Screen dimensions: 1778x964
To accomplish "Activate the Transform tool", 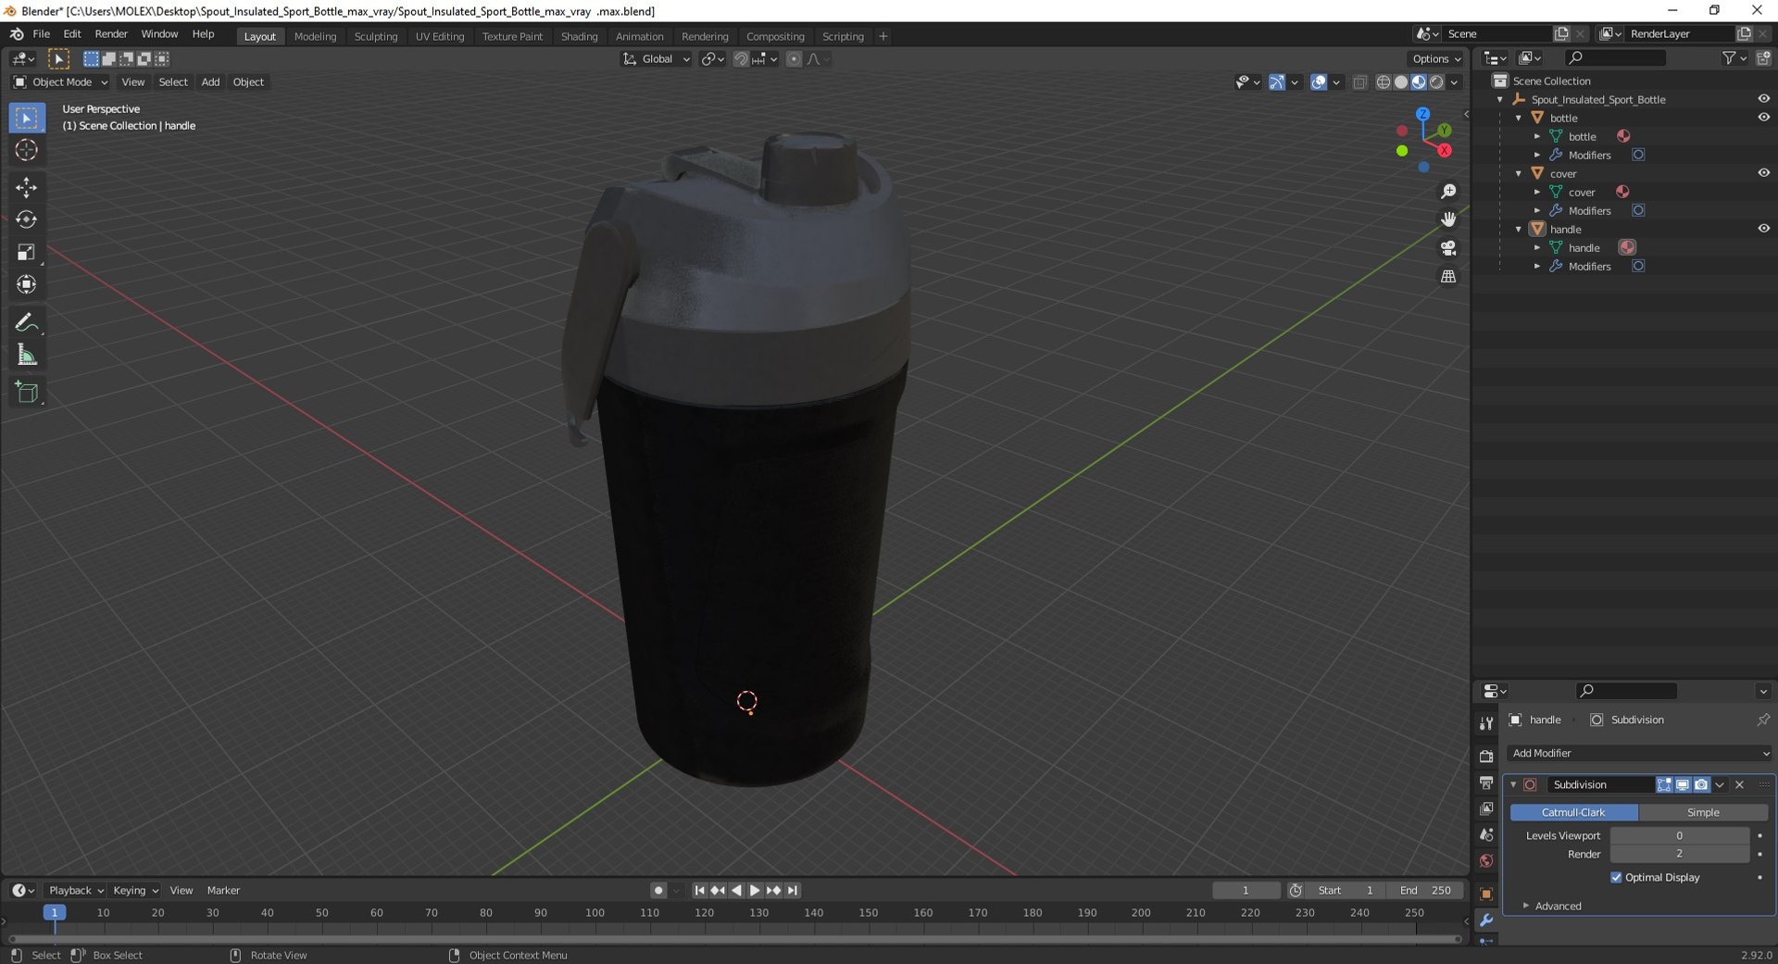I will click(26, 285).
